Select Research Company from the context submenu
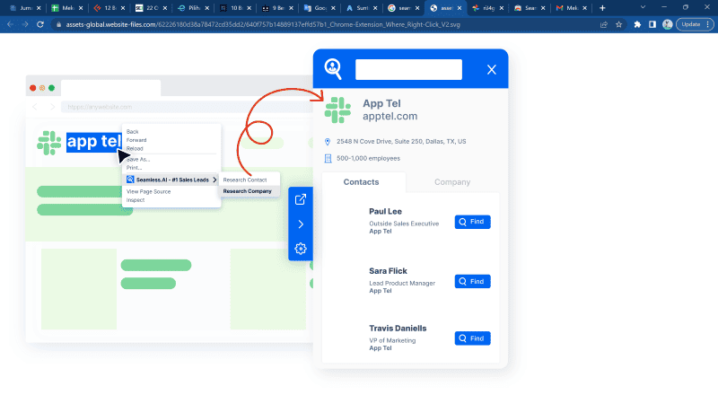Screen dimensions: 718x404 point(248,191)
